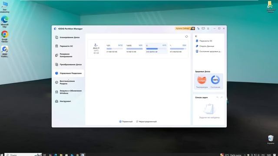This screenshot has width=278, height=156.
Task: Open 4DDiG Partition Manager desktop shortcut
Action: [5, 52]
